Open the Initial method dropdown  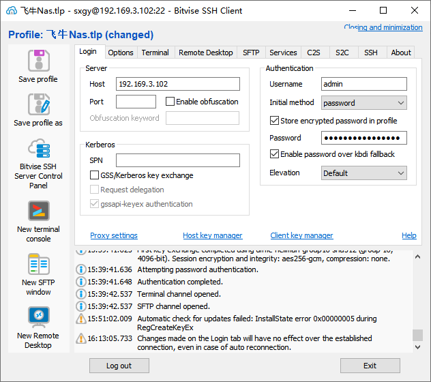tap(364, 103)
